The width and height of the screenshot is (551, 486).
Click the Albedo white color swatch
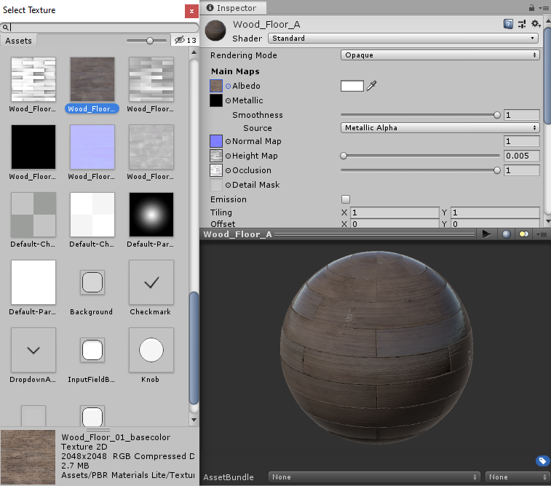coord(352,86)
